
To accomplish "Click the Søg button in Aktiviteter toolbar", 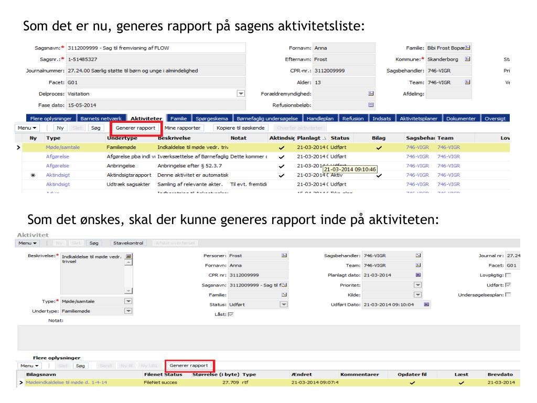I will (96, 128).
